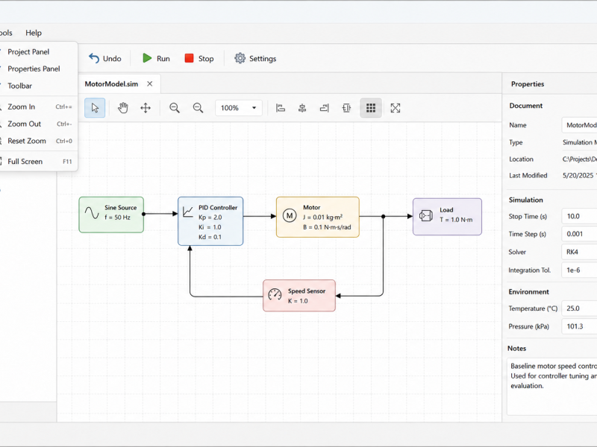597x447 pixels.
Task: Choose Reset Zoom from the menu
Action: point(38,141)
